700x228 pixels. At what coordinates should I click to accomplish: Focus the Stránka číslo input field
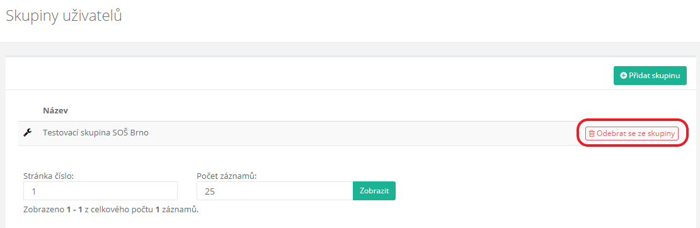coord(100,190)
